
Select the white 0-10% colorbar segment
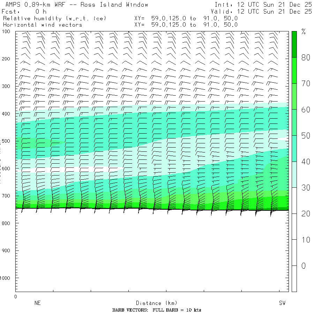click(294, 253)
